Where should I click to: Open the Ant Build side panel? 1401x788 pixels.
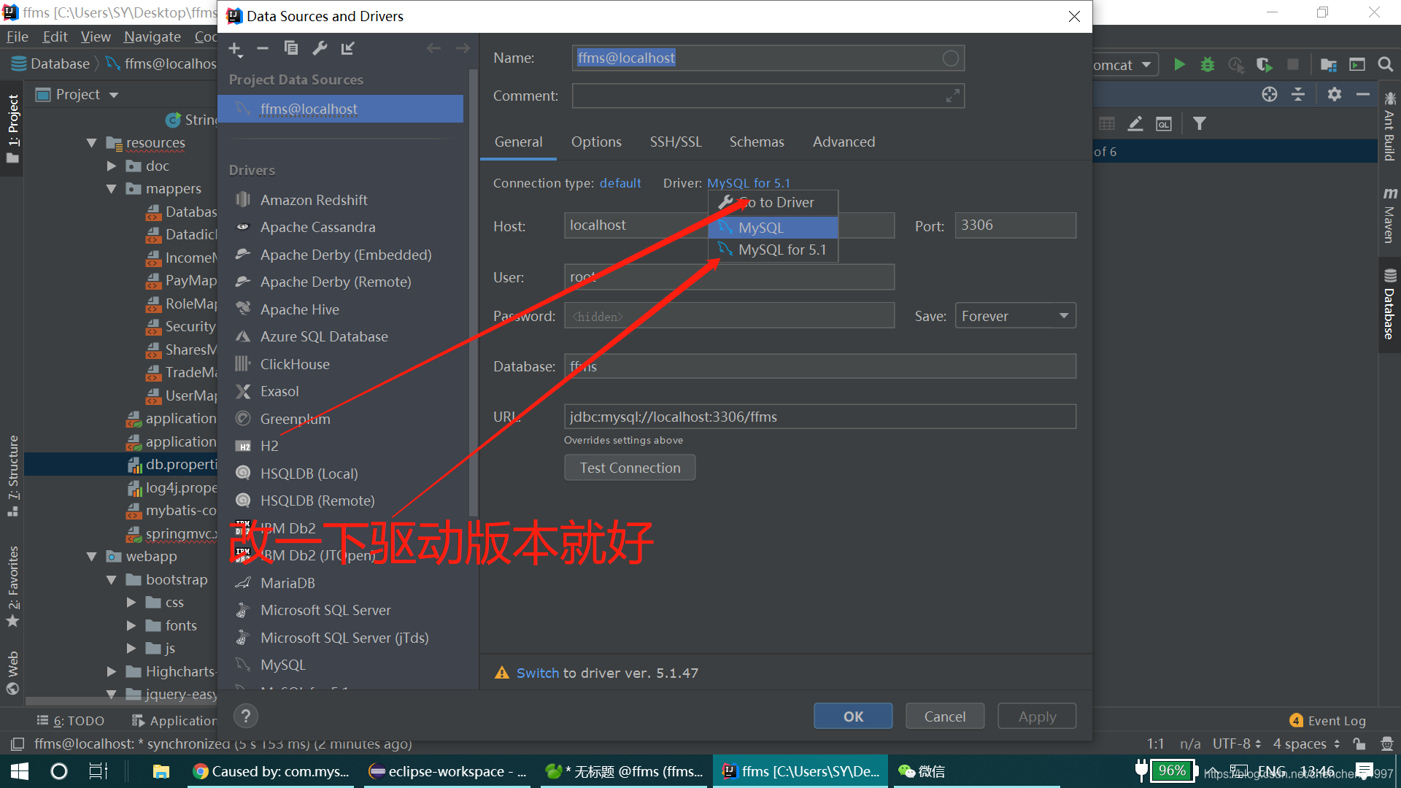1389,126
